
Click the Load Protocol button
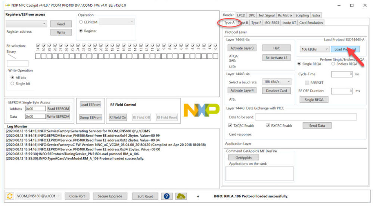(345, 49)
